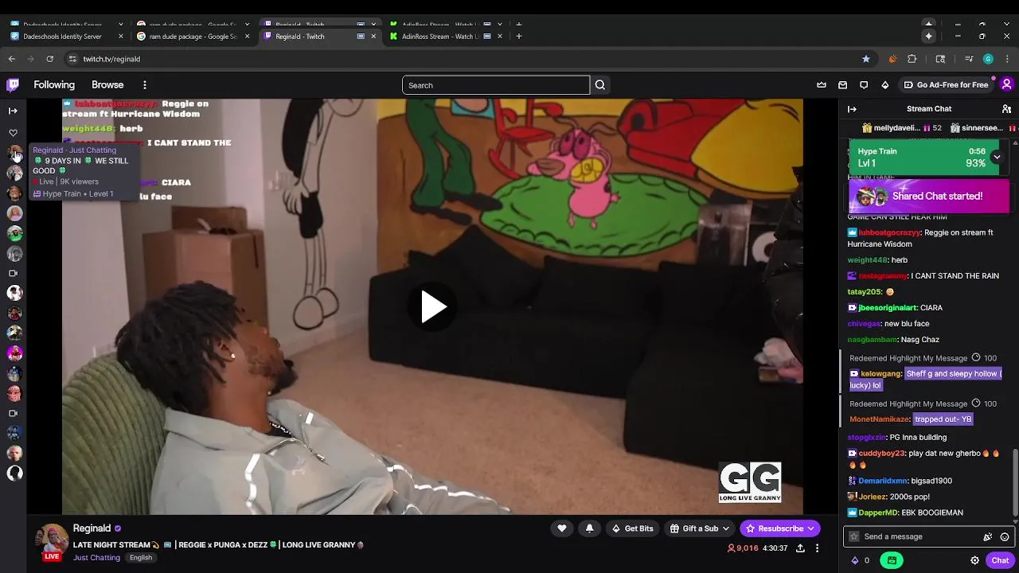Click the share stream upload icon

point(800,548)
